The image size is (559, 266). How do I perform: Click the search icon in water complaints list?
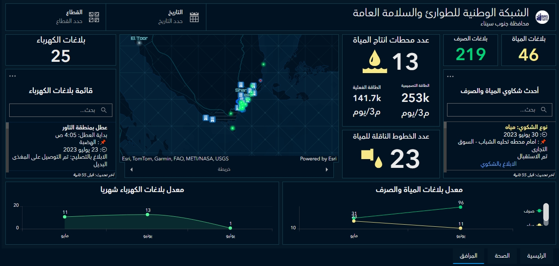coord(544,110)
